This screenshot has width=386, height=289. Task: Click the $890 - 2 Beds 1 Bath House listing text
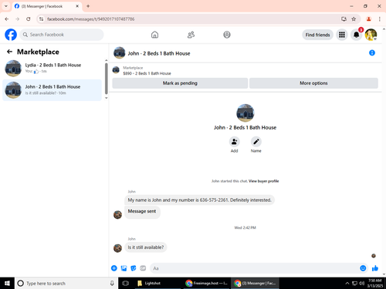[147, 73]
